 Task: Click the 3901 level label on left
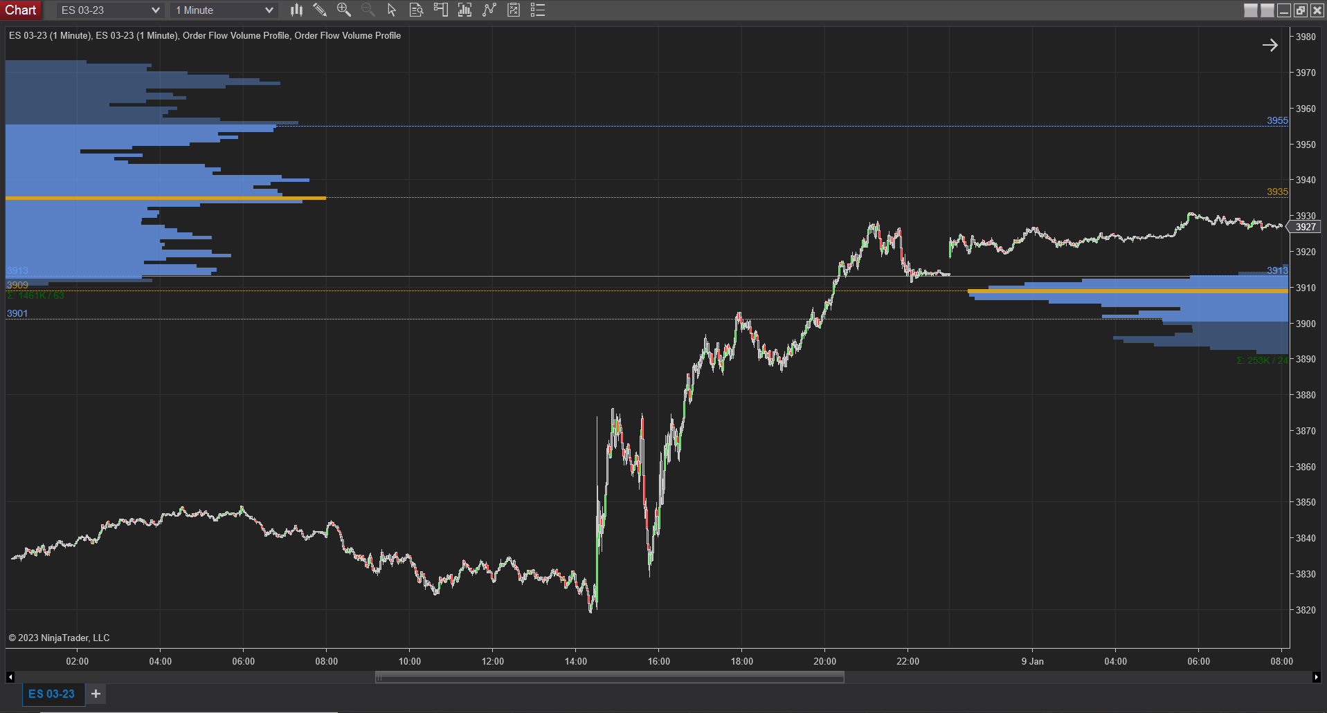coord(17,313)
